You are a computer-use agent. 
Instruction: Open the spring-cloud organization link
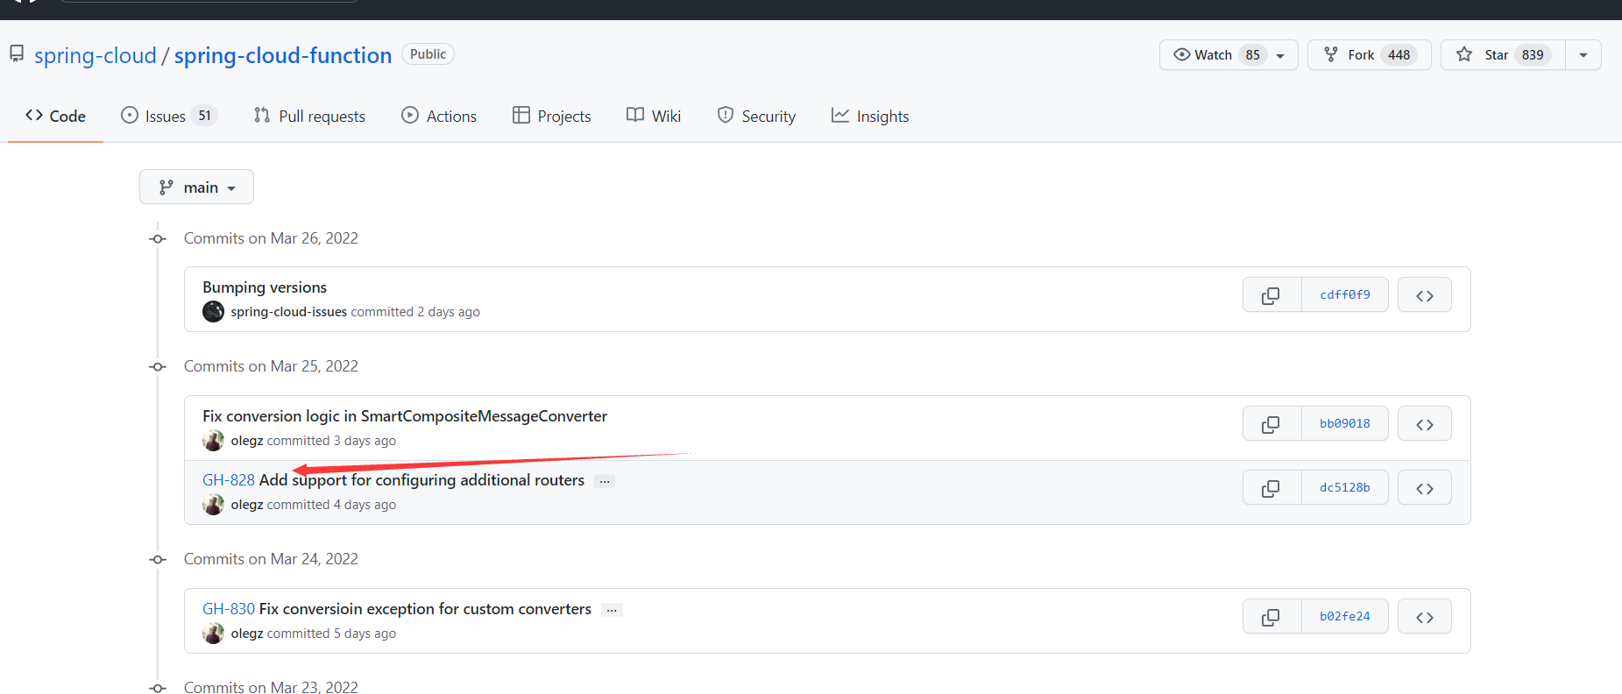pos(95,55)
